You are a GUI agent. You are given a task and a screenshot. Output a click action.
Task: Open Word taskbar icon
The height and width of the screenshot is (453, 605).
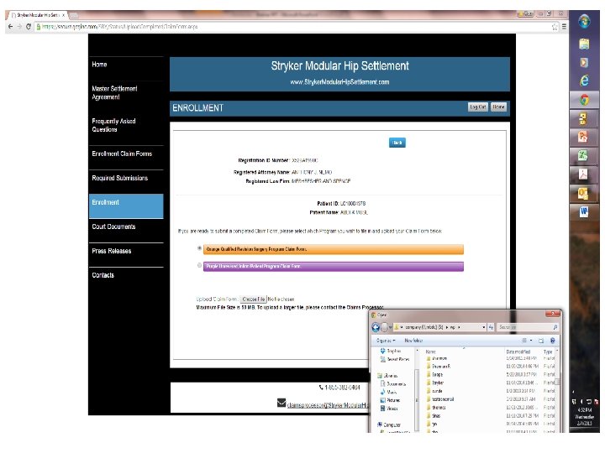[x=584, y=211]
